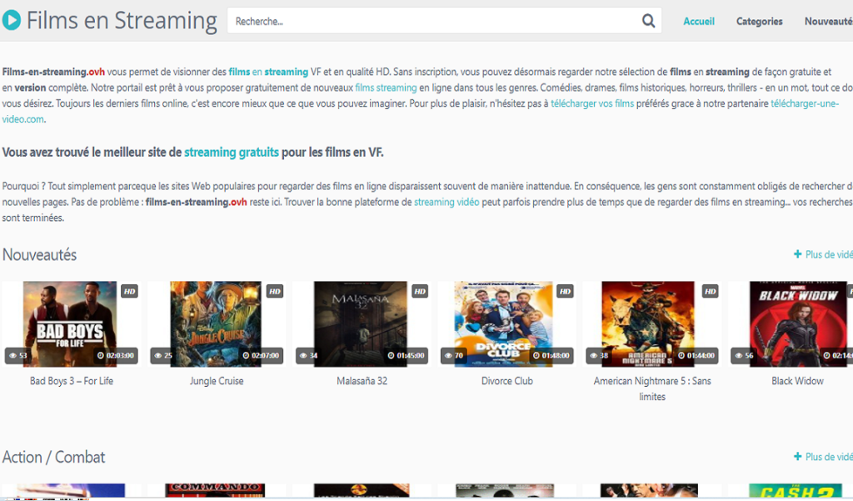
Task: Open the Jungle Cruise poster thumbnail
Action: pos(216,324)
